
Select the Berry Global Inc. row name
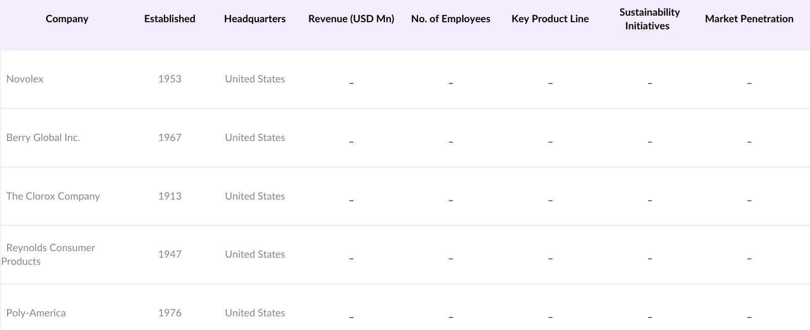pos(43,138)
